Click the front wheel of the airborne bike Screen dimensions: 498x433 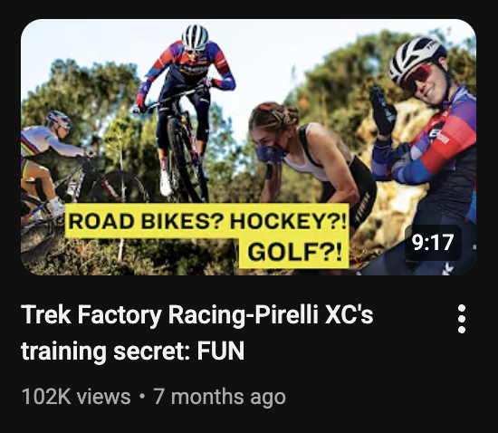[183, 159]
